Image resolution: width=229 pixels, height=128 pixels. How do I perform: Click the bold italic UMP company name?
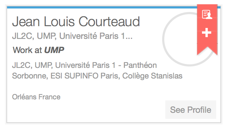point(54,50)
